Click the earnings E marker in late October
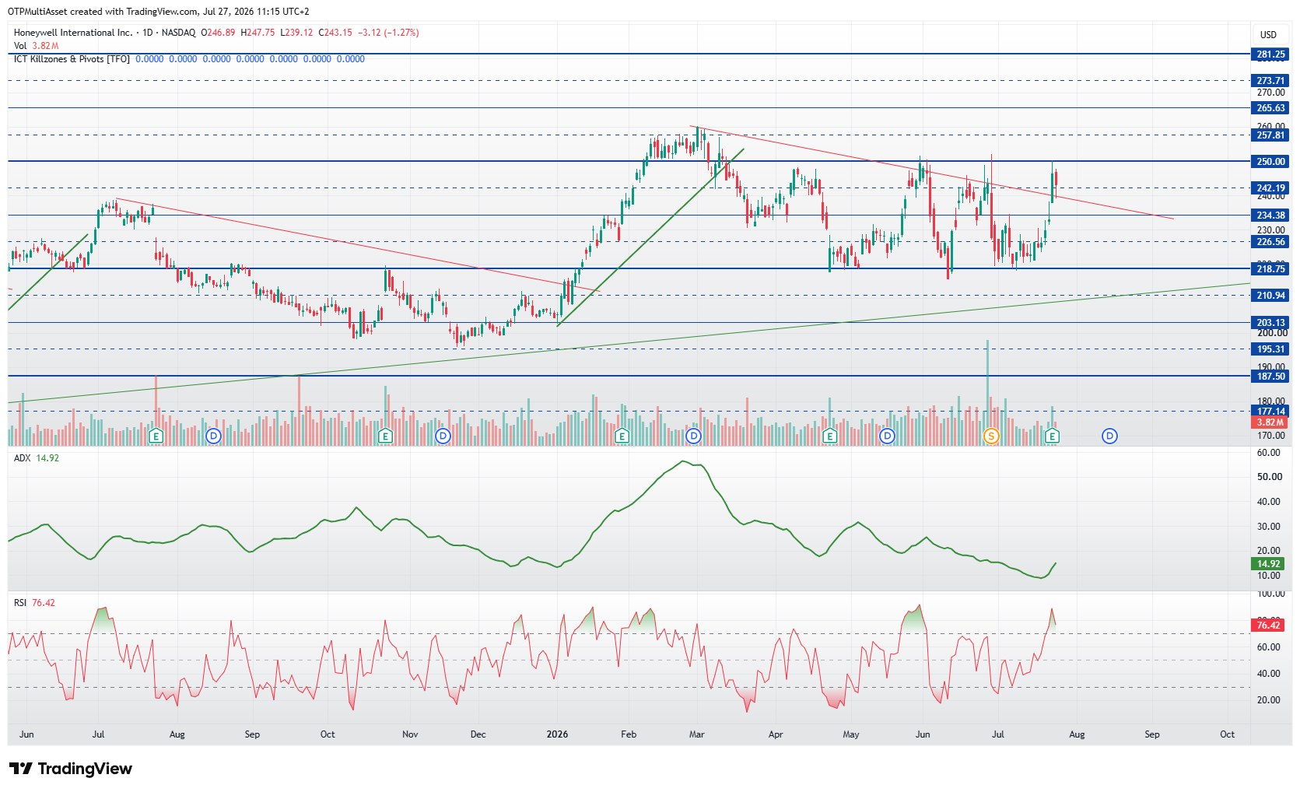This screenshot has height=792, width=1300. (x=385, y=436)
